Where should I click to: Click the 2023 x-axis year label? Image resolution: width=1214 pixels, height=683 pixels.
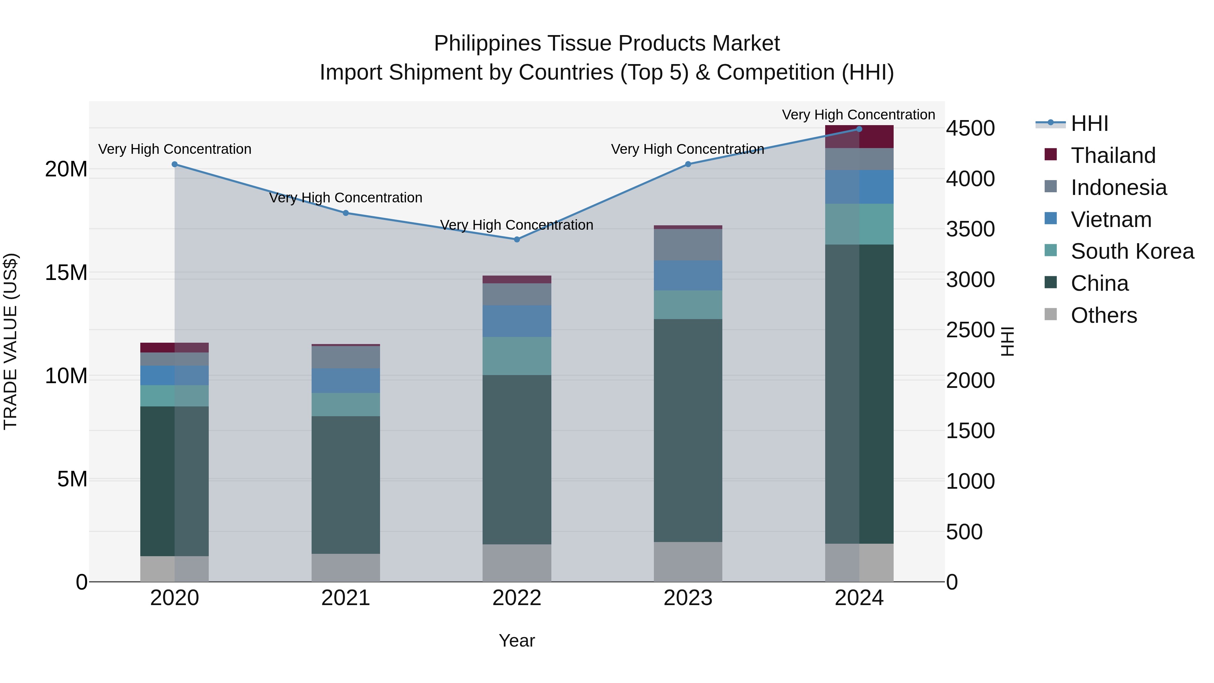click(x=688, y=598)
